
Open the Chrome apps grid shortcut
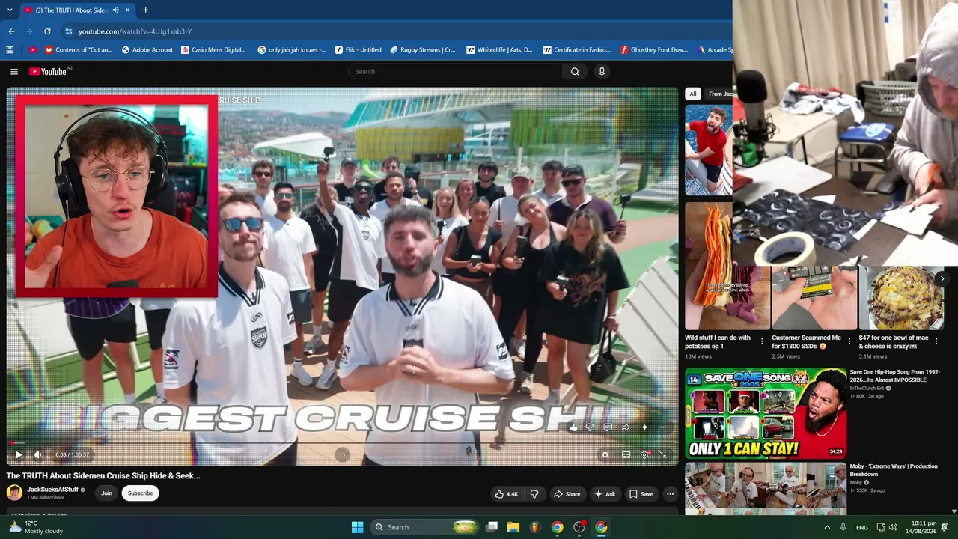[10, 50]
